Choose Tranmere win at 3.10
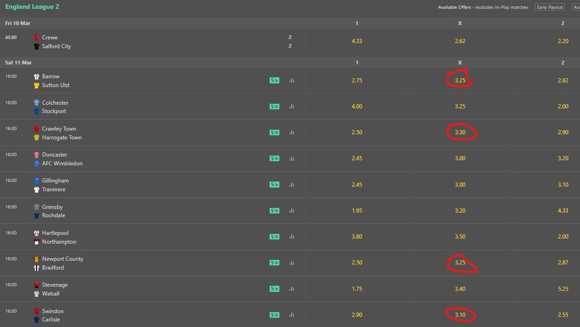 point(563,185)
